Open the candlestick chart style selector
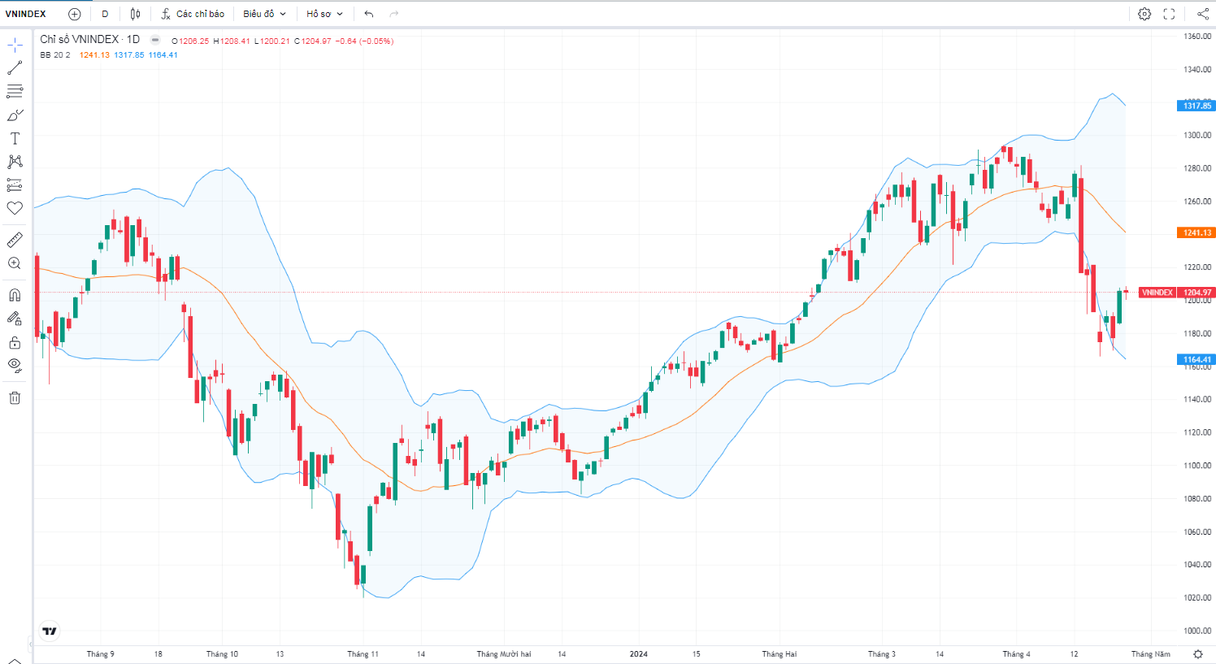Viewport: 1216px width, 664px height. tap(135, 14)
